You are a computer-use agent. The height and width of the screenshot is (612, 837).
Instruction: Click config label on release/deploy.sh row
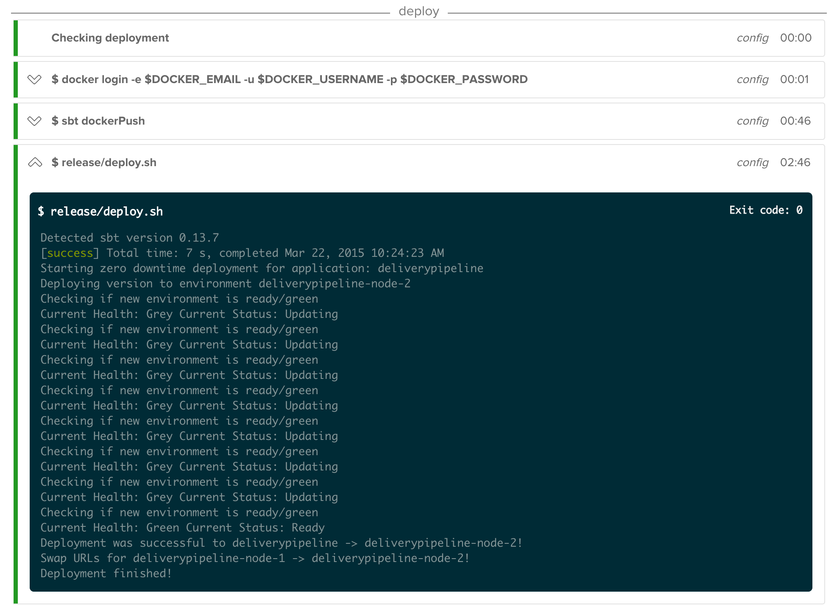point(752,162)
